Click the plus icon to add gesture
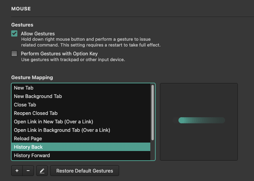This screenshot has height=181, width=254. [17, 171]
